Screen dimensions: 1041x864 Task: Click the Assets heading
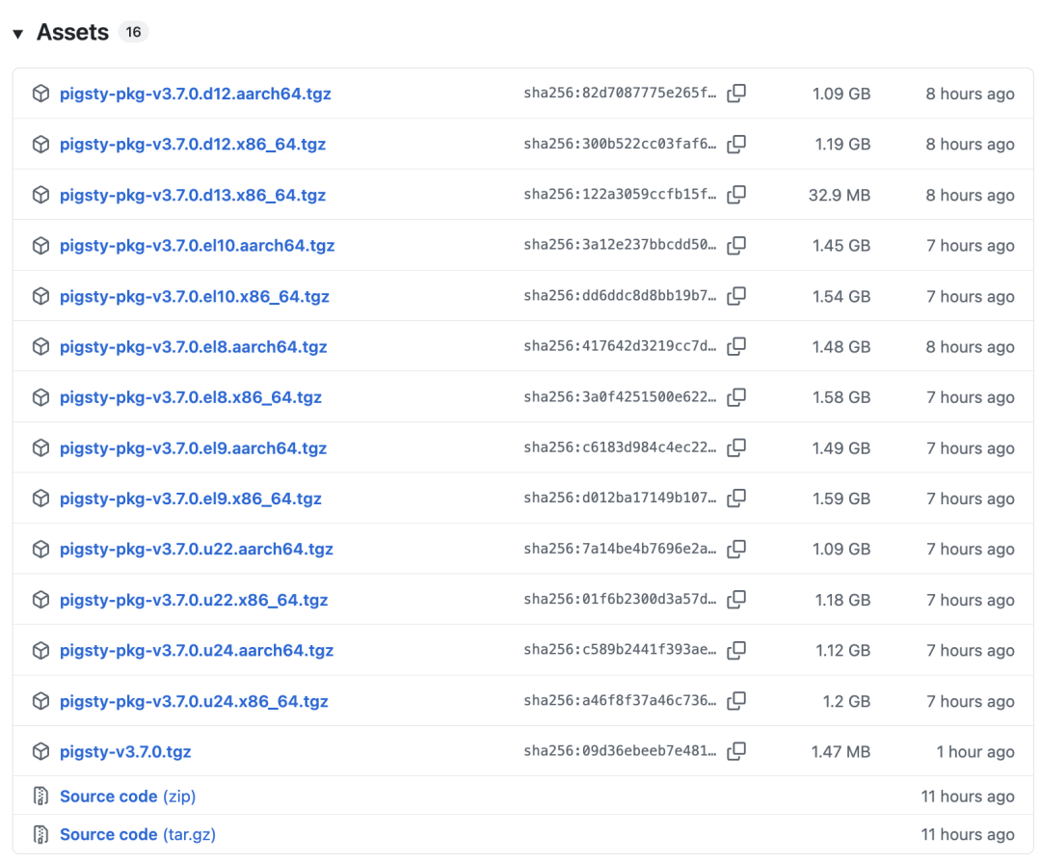click(72, 32)
